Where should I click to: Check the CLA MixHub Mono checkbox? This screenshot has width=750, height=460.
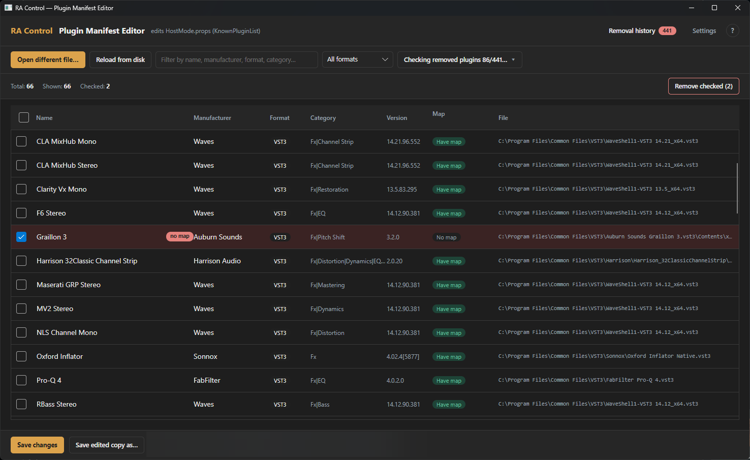[x=21, y=141]
